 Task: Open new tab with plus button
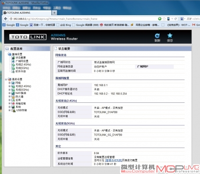click(54, 13)
